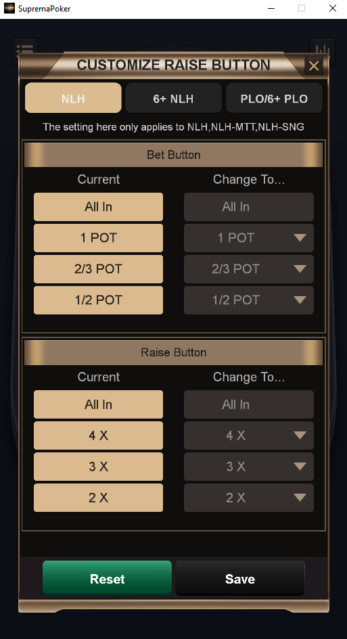Viewport: 347px width, 639px height.
Task: Expand the 4 X raise dropdown
Action: (x=249, y=435)
